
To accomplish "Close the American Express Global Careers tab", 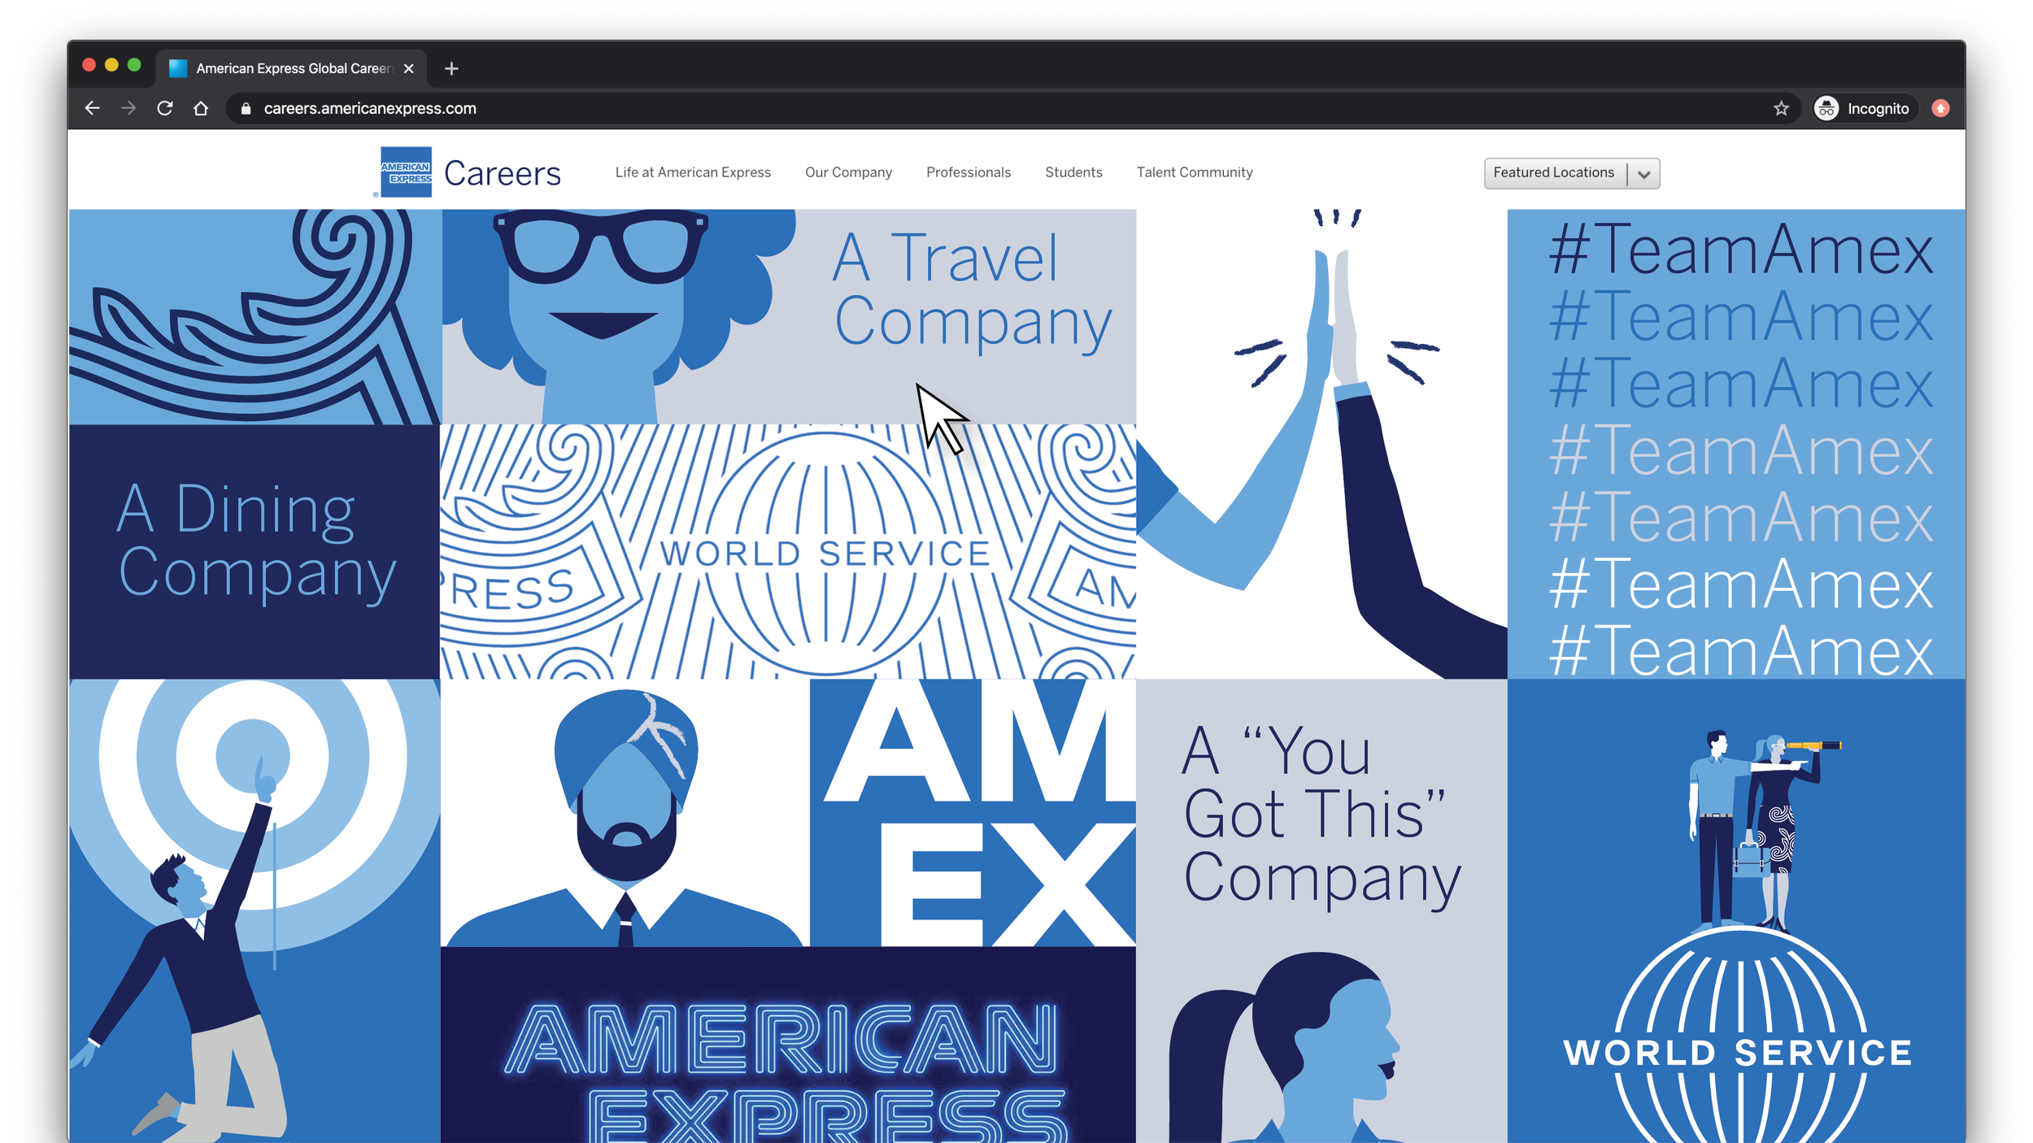I will coord(409,68).
